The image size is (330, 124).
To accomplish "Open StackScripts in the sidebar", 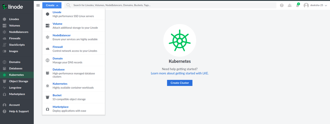I will (x=17, y=45).
